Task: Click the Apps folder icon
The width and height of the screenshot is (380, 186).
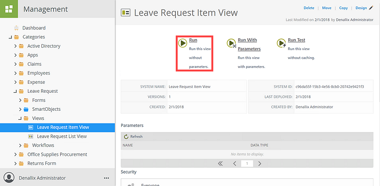Action: click(21, 55)
